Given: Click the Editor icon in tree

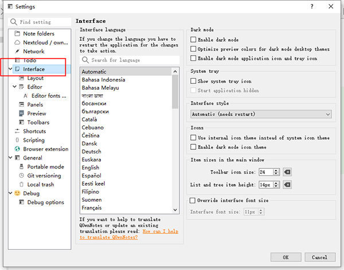Looking at the screenshot, I should click(x=22, y=87).
